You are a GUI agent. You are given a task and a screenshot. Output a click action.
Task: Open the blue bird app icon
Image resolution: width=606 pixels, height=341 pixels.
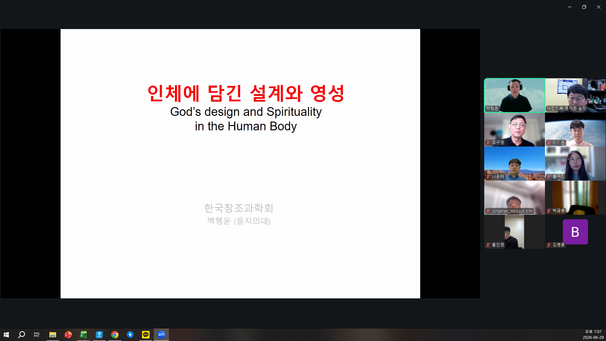(130, 335)
